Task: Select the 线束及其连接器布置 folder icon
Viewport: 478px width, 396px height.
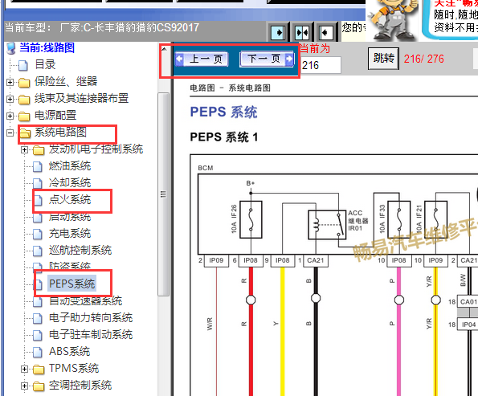Action: (24, 99)
